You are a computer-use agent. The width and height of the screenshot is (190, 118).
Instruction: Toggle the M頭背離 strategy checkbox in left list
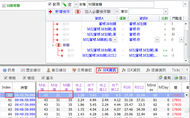pos(4,6)
